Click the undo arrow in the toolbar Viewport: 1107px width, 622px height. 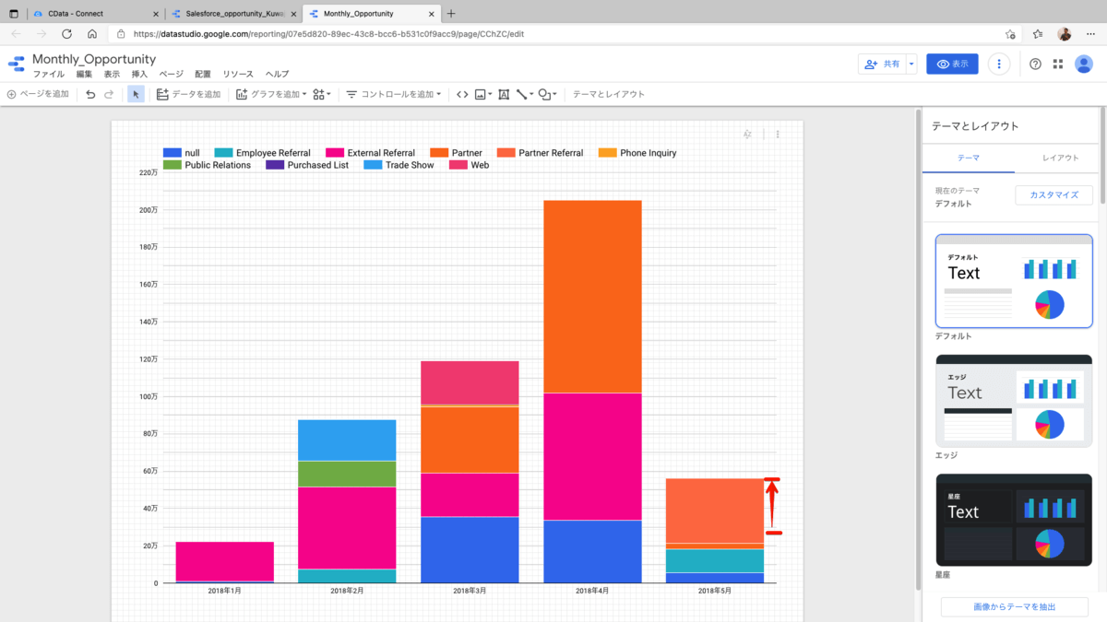click(90, 94)
